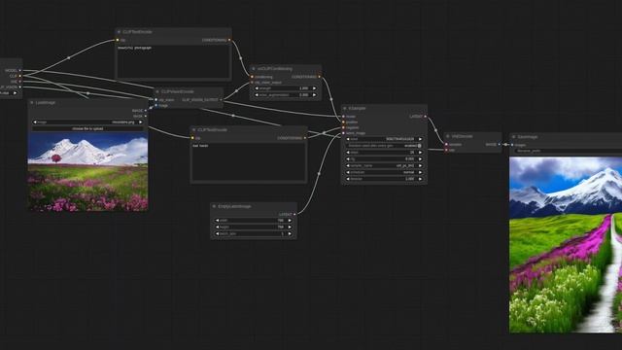Click the cfg slider field in KSampler
Screen dimensions: 622x350
(x=385, y=158)
